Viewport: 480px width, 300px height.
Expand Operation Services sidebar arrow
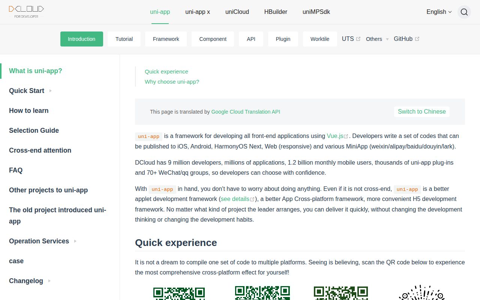[x=75, y=241]
